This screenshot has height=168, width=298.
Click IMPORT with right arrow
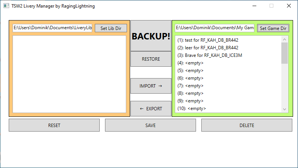151,86
